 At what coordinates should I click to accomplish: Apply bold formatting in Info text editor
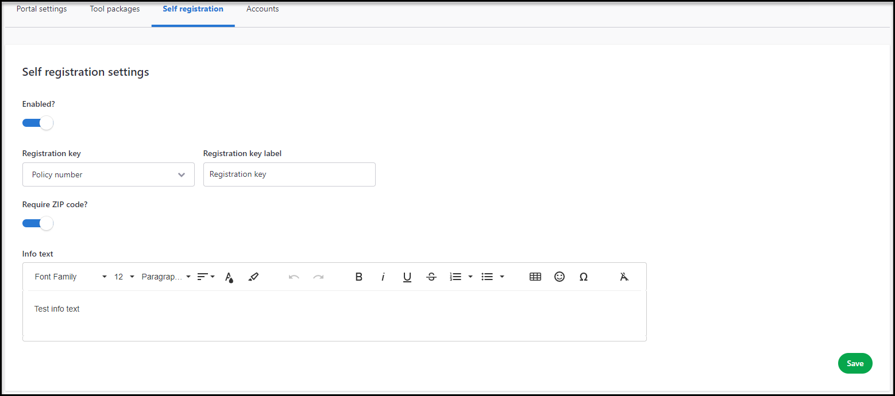click(359, 277)
